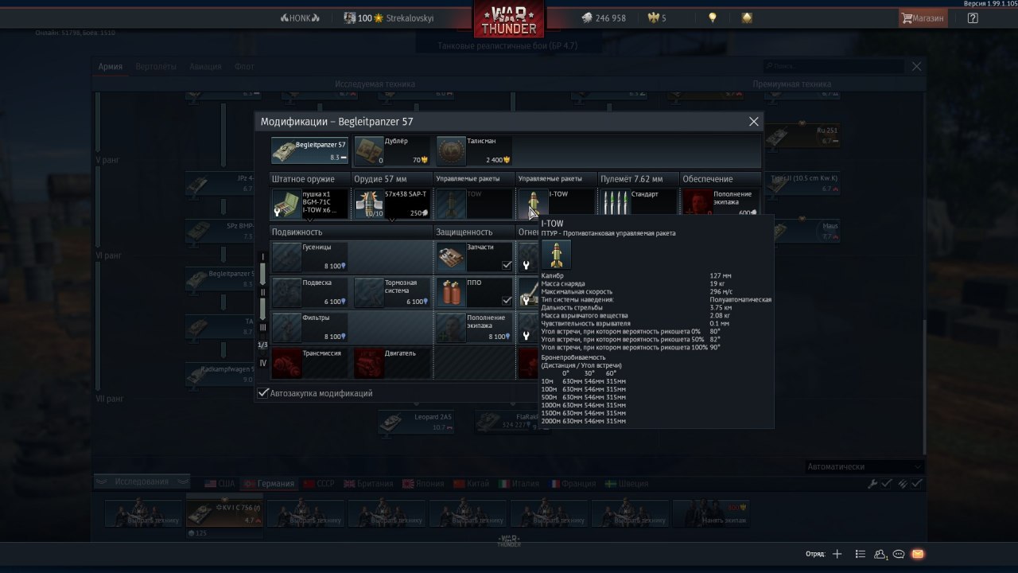Image resolution: width=1018 pixels, height=573 pixels.
Task: Switch to the Флот tab
Action: coord(244,67)
